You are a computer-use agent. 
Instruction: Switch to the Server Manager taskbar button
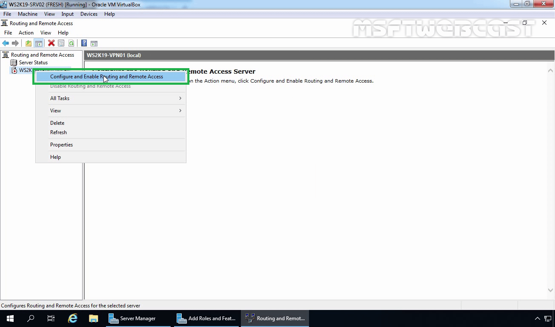138,318
